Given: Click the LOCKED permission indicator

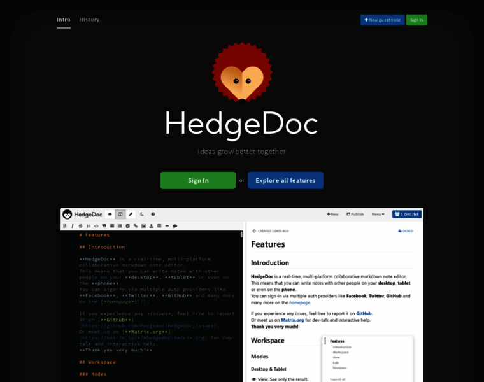Looking at the screenshot, I should coord(405,231).
